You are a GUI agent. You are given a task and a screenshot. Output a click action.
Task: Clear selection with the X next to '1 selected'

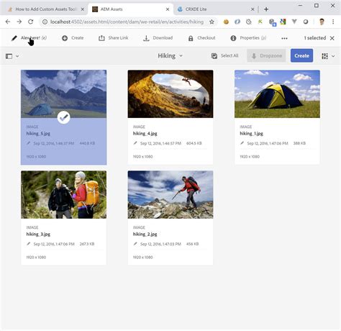332,38
